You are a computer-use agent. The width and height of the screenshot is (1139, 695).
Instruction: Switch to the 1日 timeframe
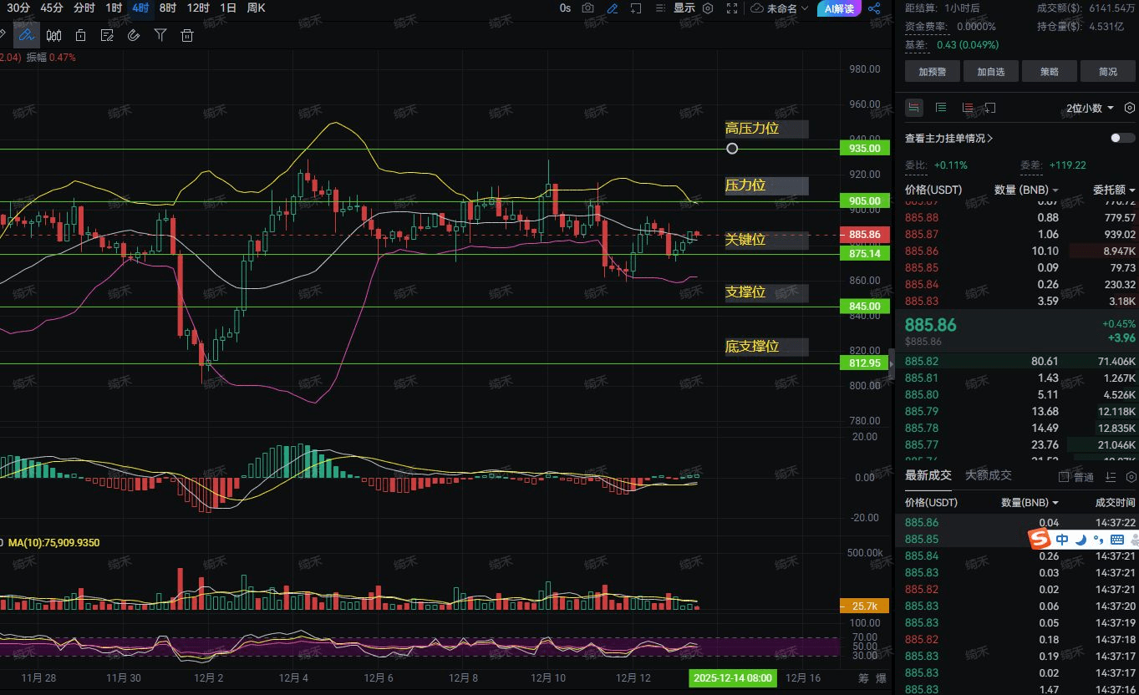coord(227,8)
